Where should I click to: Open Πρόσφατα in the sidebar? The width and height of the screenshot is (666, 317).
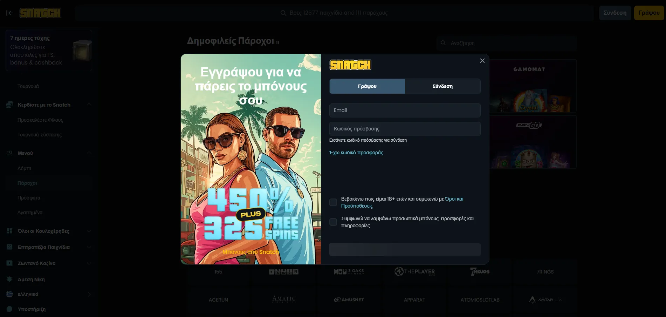tap(29, 198)
